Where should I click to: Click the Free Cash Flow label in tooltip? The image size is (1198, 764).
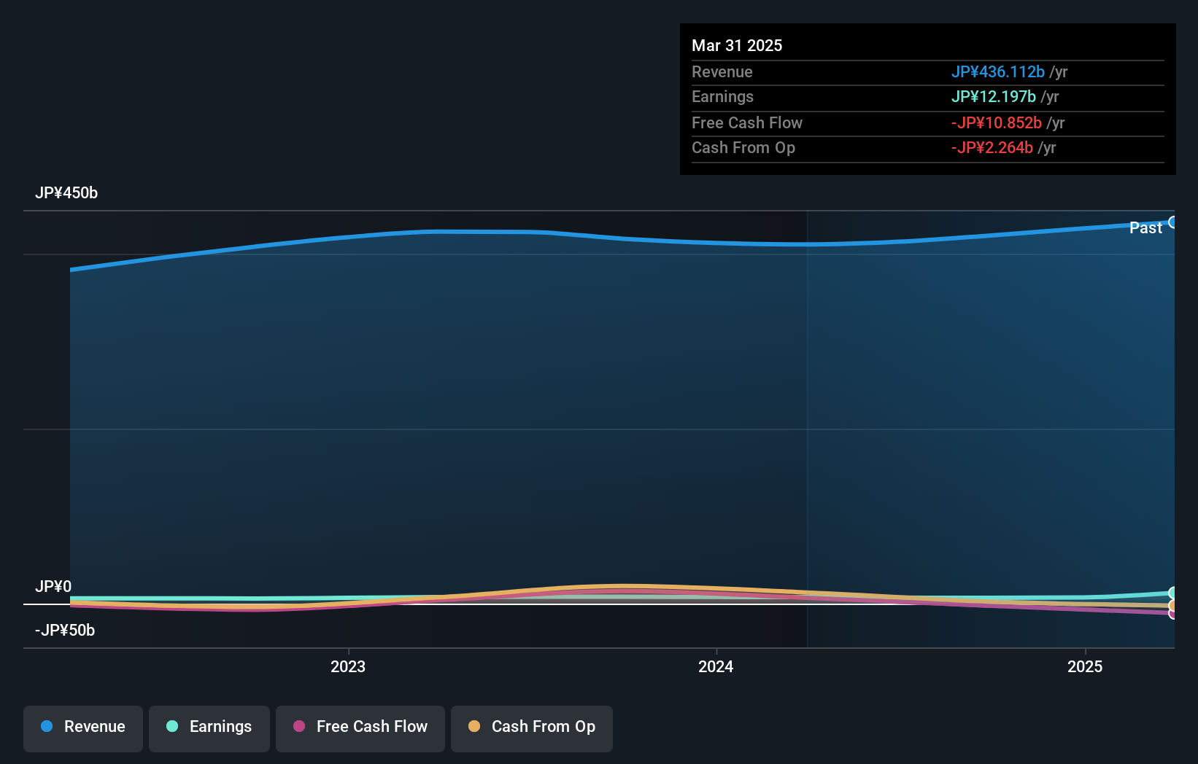(747, 122)
